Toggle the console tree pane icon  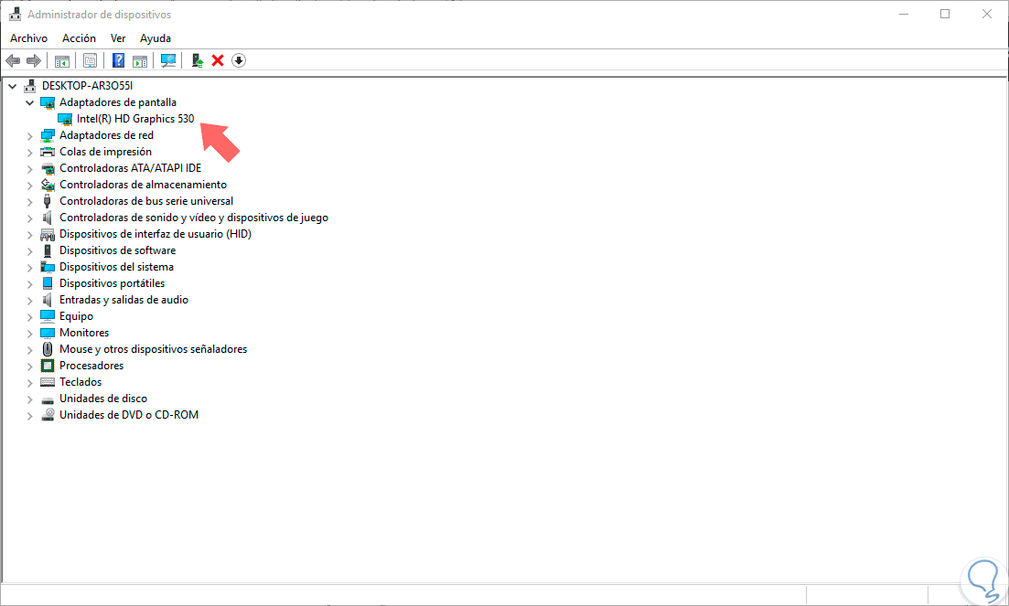click(x=62, y=61)
